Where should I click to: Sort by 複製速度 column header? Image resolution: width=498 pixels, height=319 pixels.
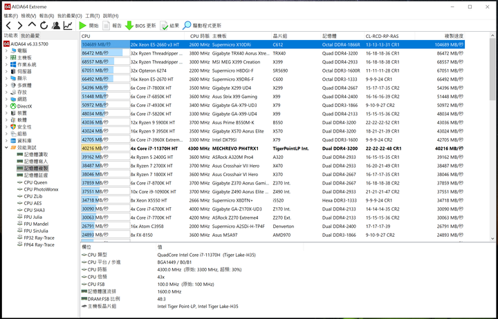click(440, 36)
